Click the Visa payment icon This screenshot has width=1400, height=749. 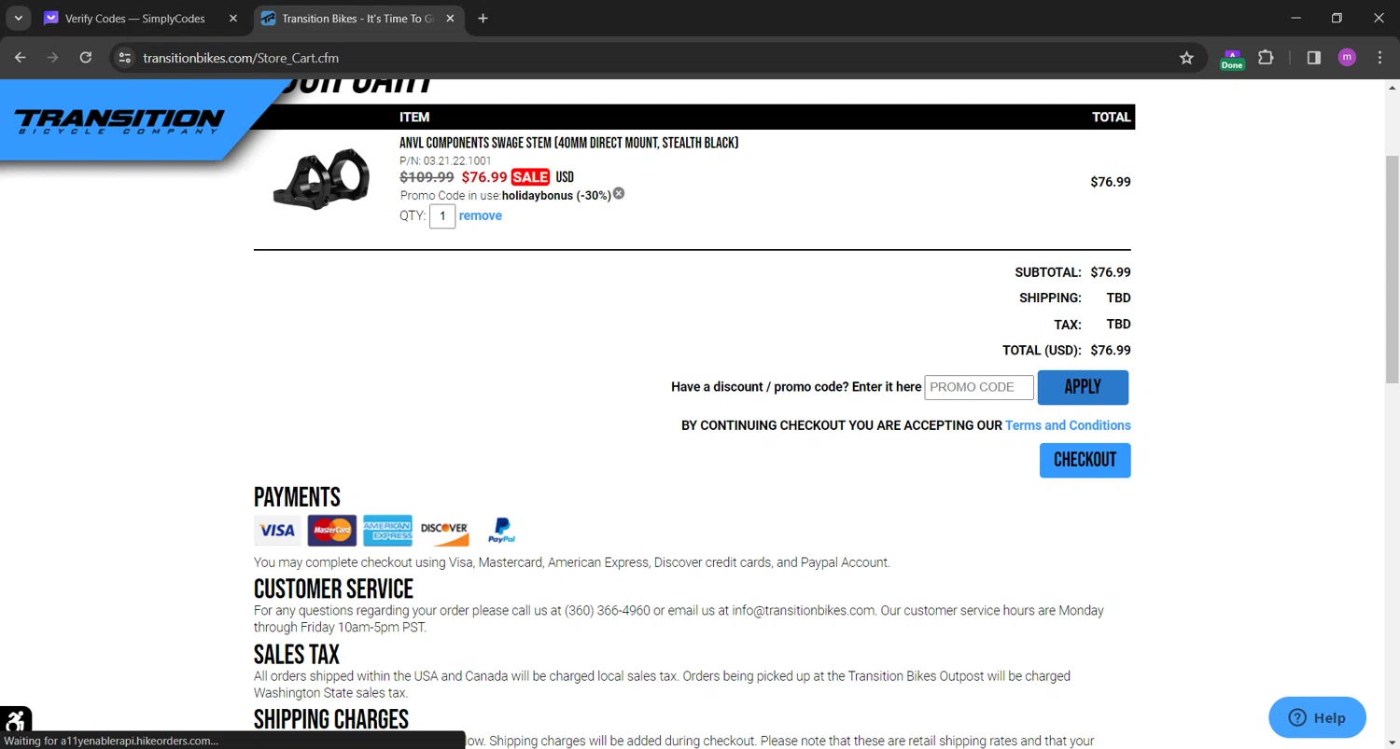click(277, 530)
